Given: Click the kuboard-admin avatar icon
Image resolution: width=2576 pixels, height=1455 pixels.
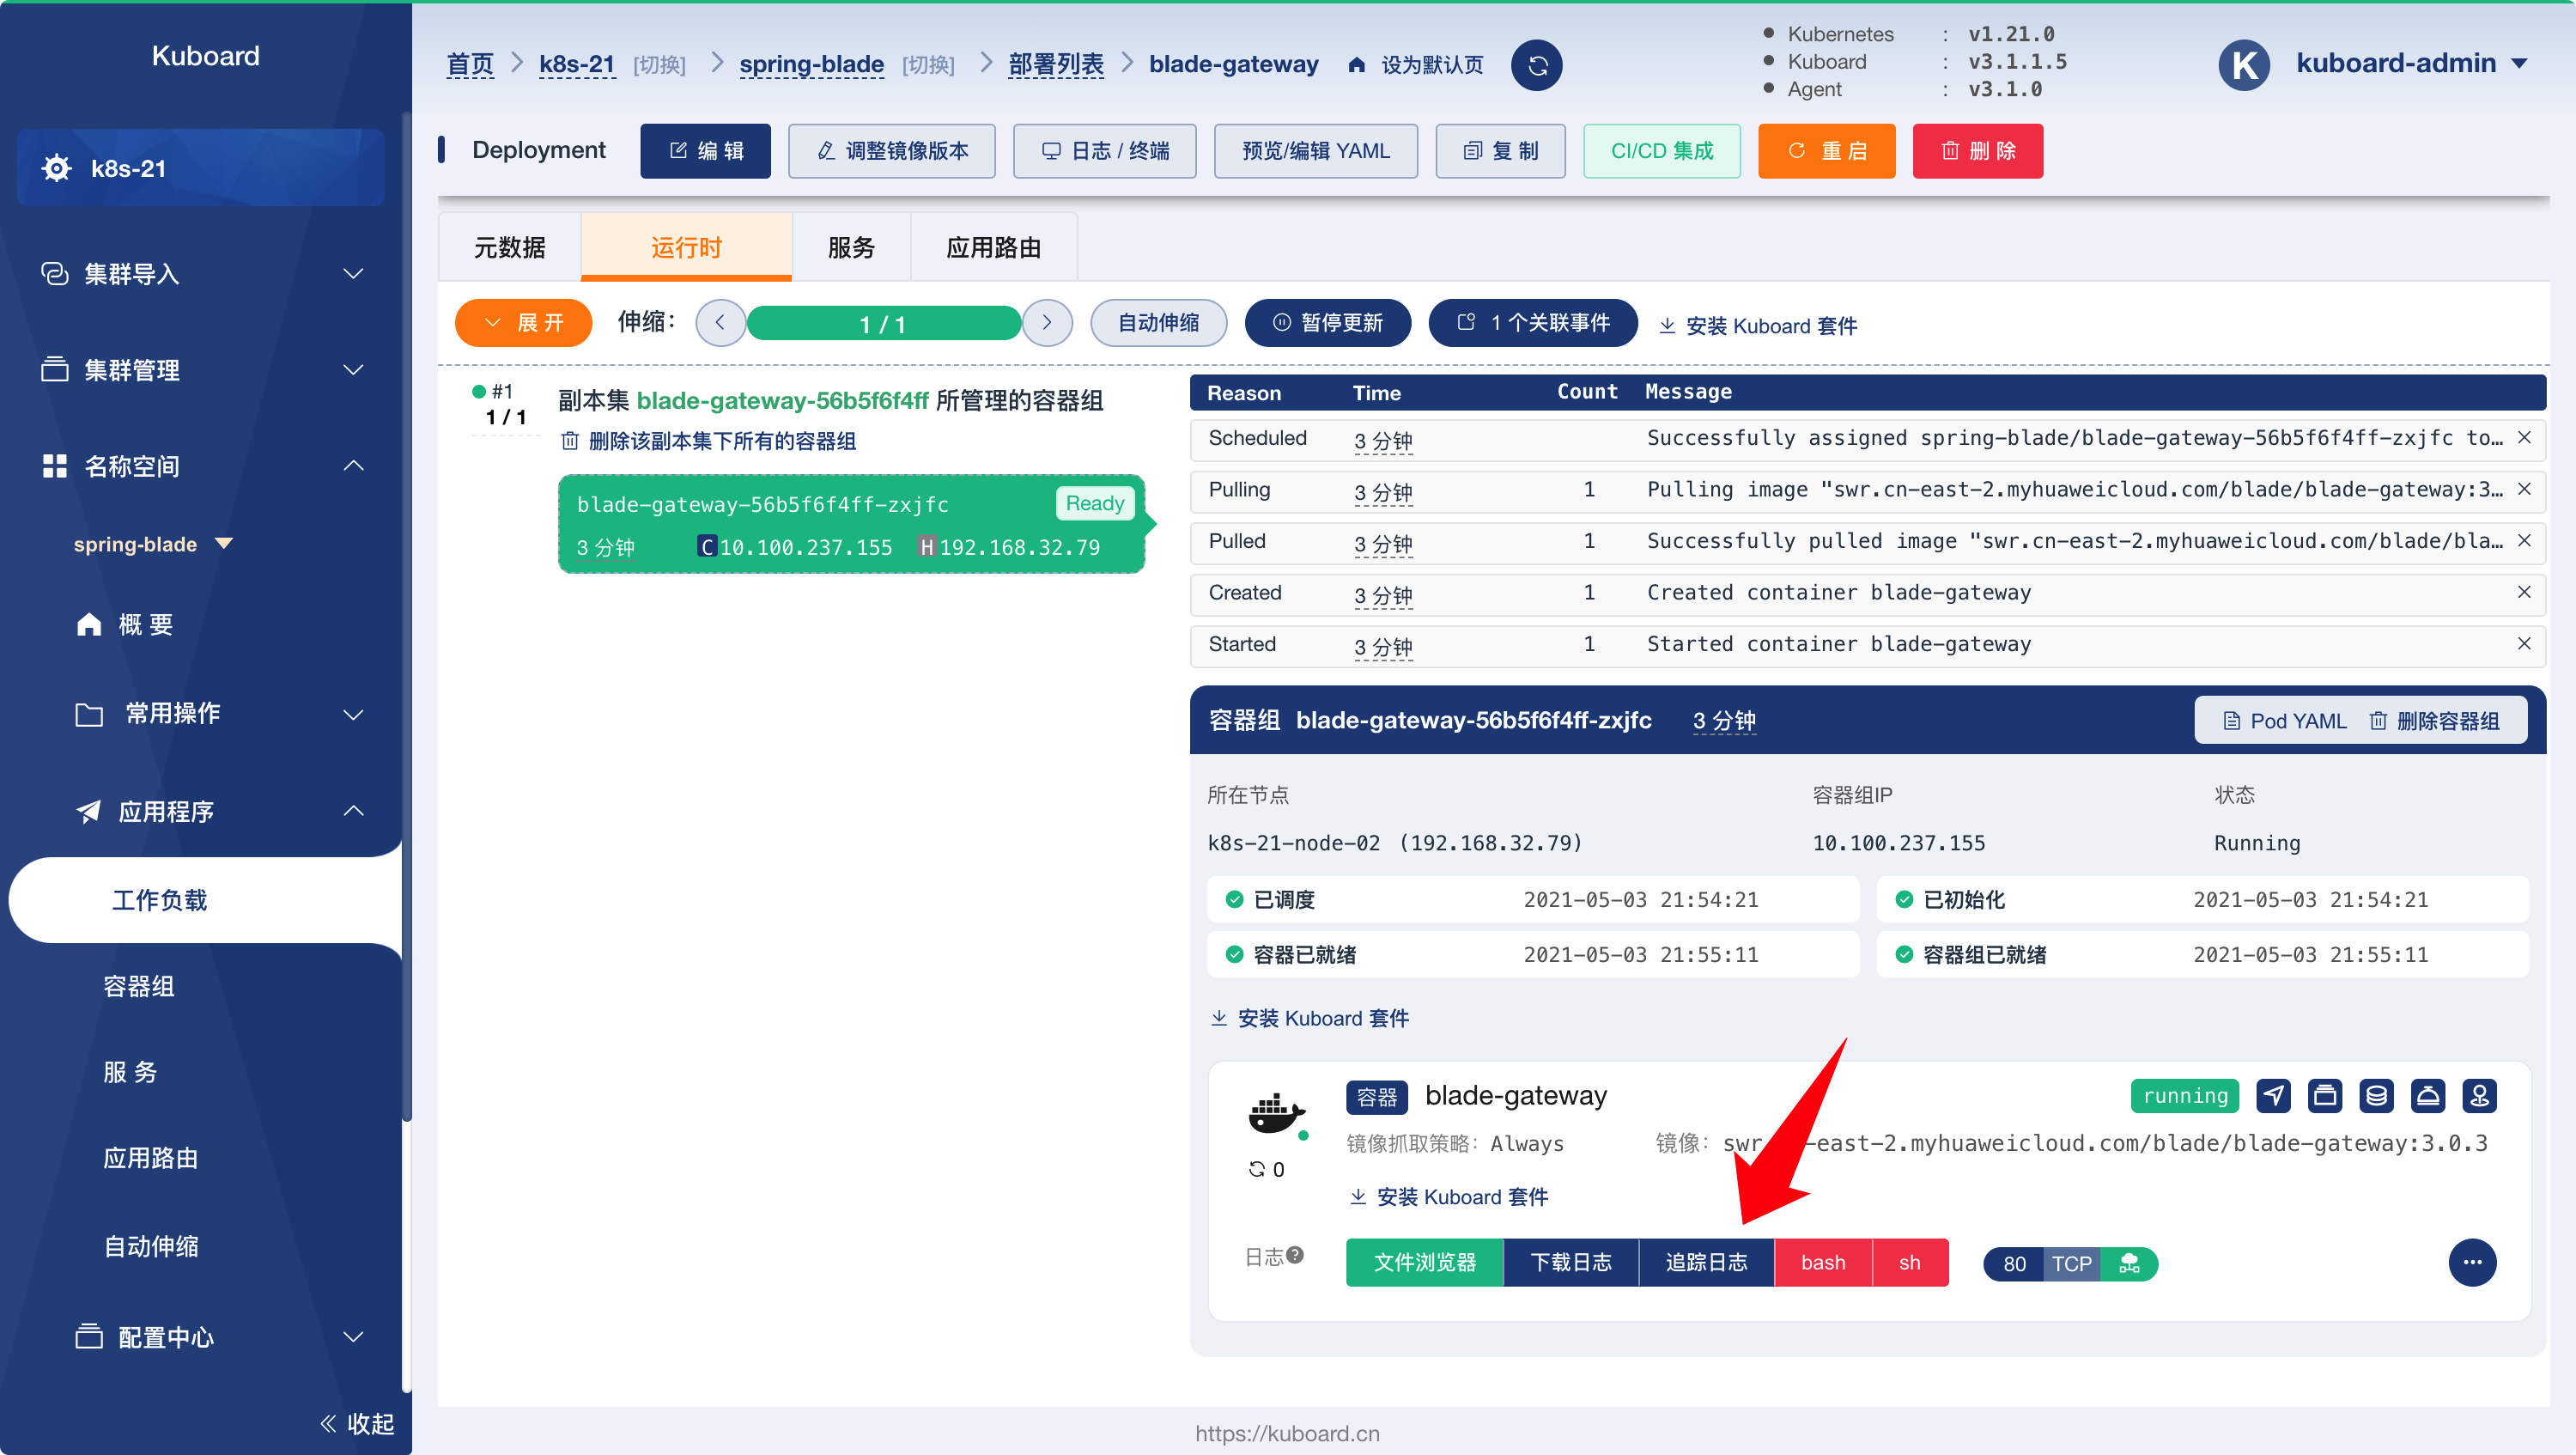Looking at the screenshot, I should pos(2243,64).
